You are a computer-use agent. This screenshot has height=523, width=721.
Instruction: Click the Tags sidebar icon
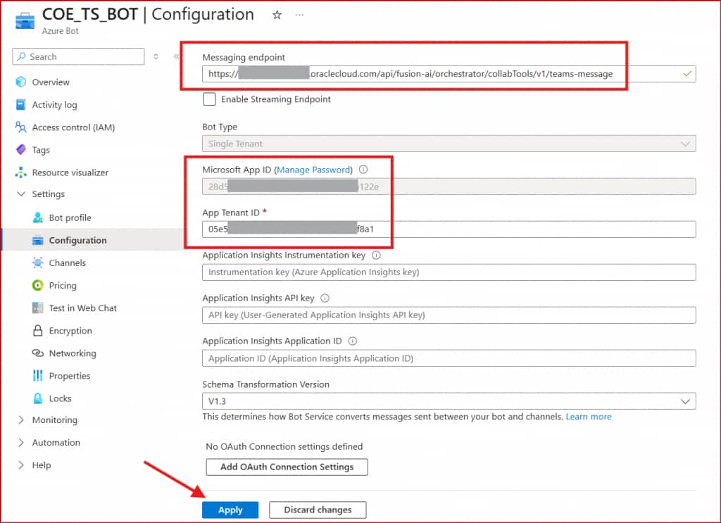(x=20, y=150)
